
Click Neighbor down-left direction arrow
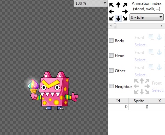[x=136, y=92]
